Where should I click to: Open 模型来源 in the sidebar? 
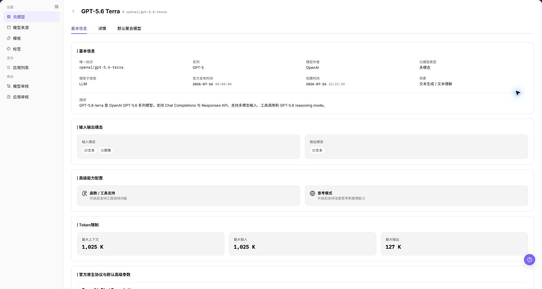(32, 28)
